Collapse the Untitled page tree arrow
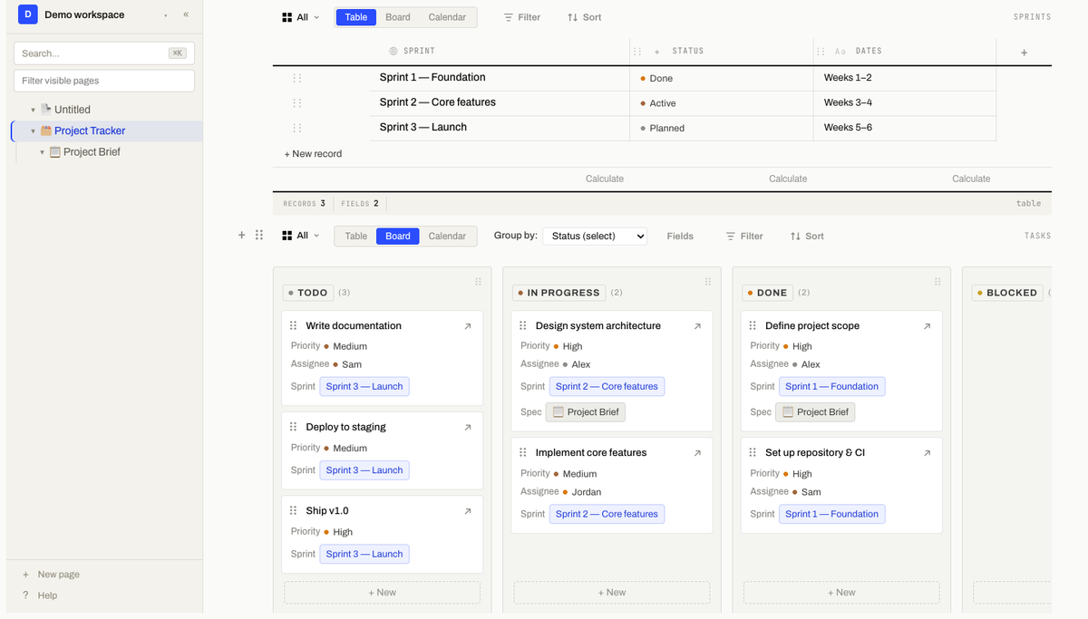This screenshot has width=1088, height=619. [x=34, y=110]
